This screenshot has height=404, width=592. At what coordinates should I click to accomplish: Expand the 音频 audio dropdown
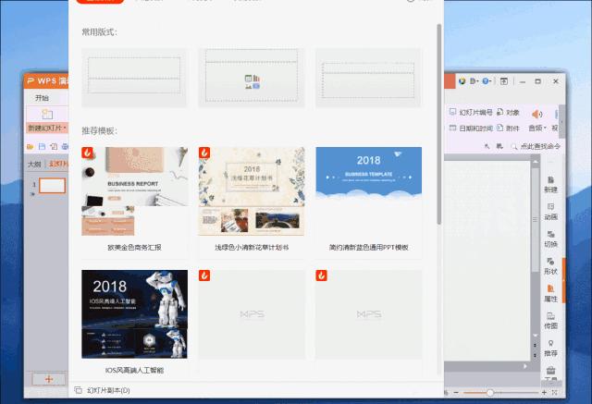point(537,129)
